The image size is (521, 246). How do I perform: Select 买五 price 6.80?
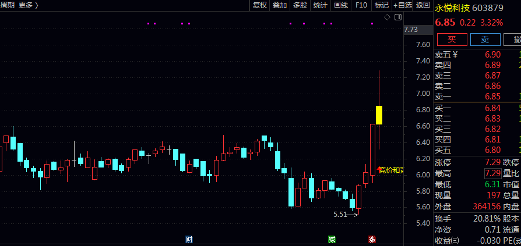coord(492,150)
